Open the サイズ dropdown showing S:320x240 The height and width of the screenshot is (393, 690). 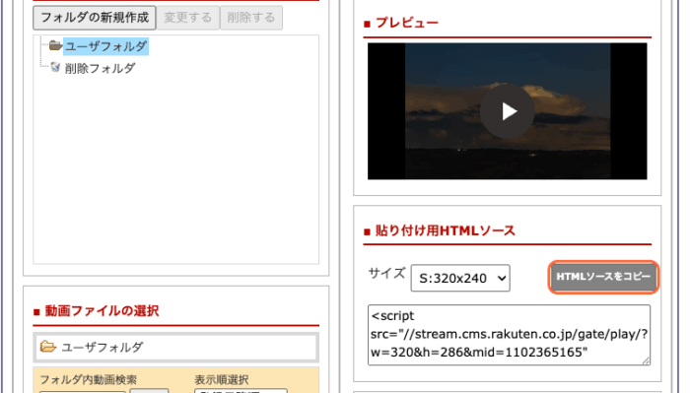point(460,278)
